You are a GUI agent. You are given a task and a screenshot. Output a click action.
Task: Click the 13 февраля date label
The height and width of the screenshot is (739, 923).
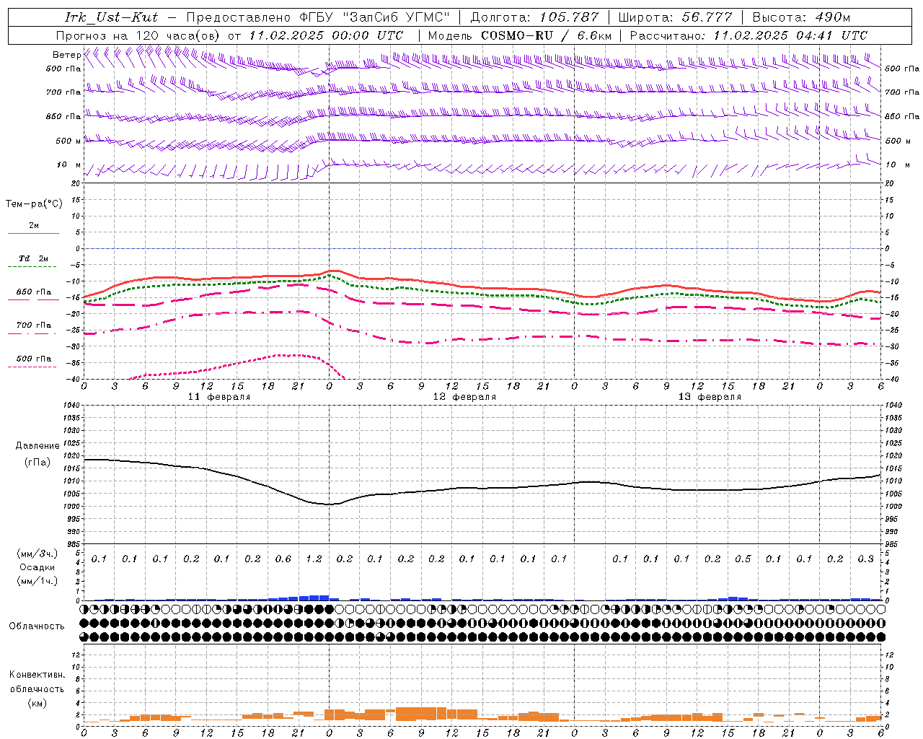tap(710, 397)
